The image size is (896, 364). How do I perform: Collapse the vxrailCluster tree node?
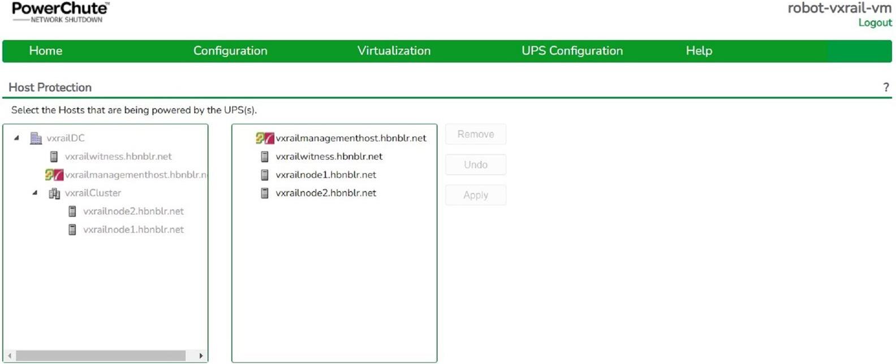pos(35,193)
